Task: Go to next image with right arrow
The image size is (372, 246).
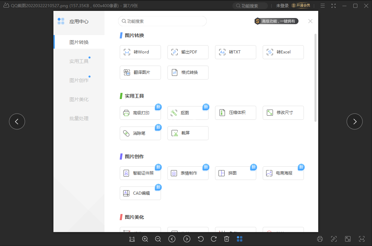Action: [x=355, y=121]
